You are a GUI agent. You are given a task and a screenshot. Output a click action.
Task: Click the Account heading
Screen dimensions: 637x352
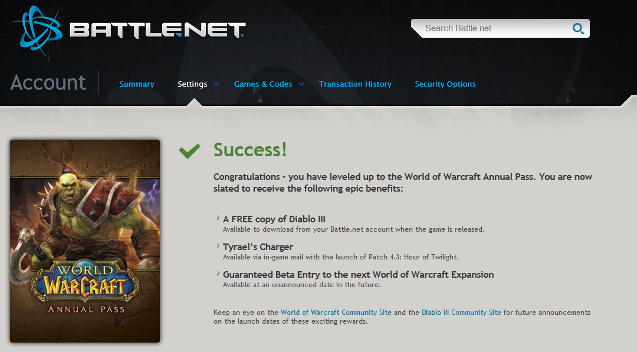tap(48, 83)
